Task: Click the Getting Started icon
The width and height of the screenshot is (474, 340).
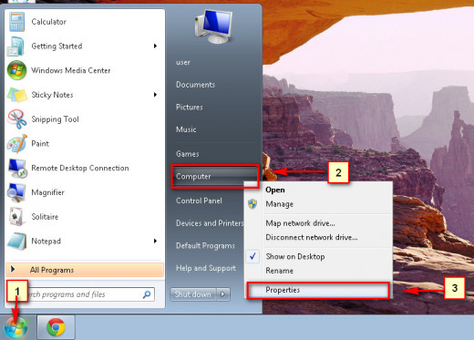Action: coord(15,46)
